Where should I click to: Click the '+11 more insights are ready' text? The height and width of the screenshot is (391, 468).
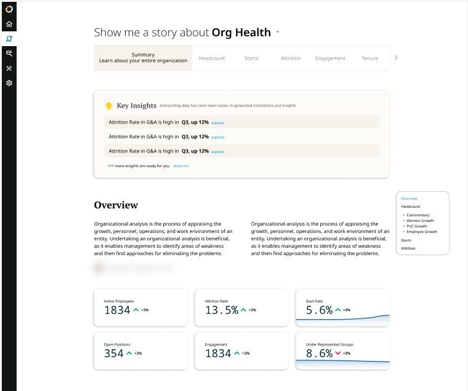(139, 166)
